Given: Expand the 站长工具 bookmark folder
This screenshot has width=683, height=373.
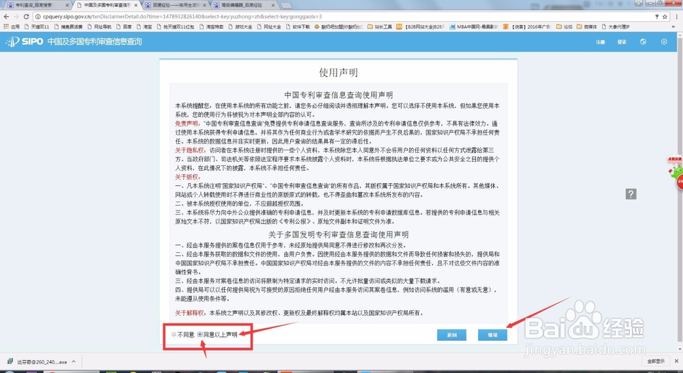Looking at the screenshot, I should tap(379, 27).
